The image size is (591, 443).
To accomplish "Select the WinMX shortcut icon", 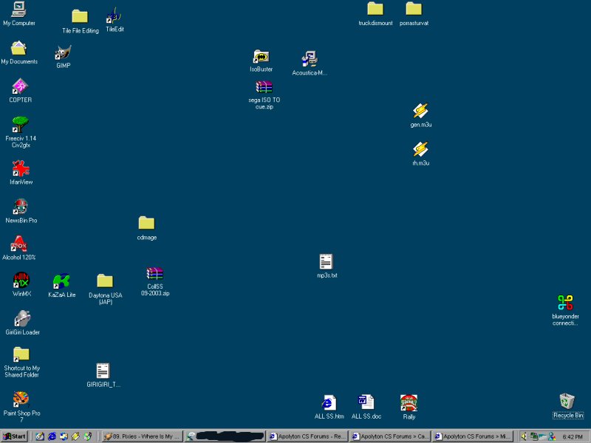I will click(x=21, y=281).
